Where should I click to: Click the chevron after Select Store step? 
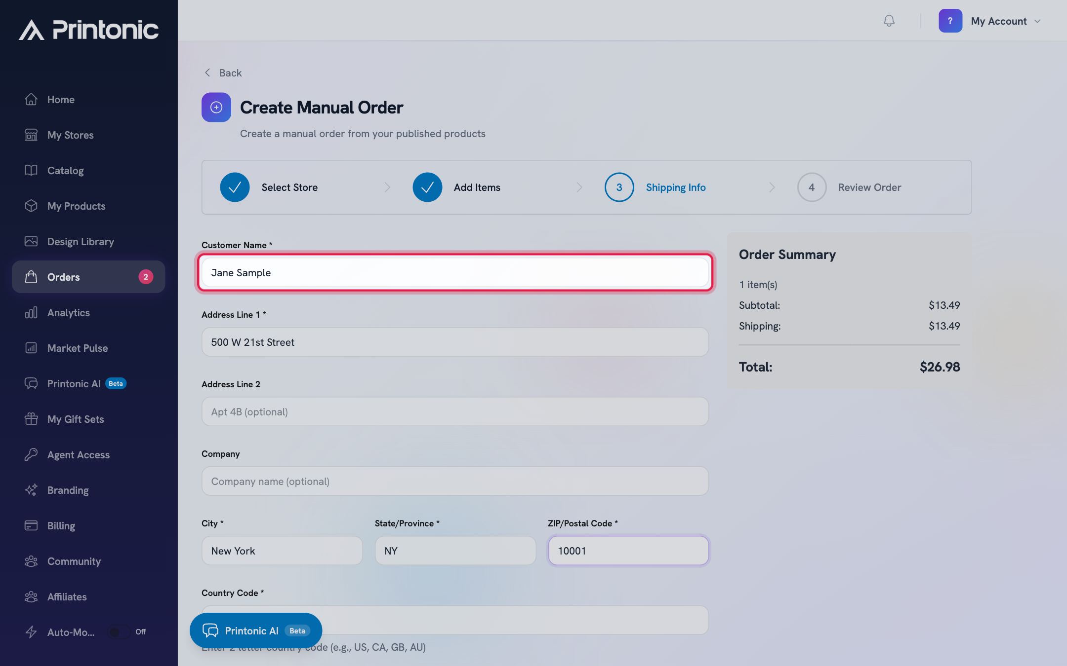pyautogui.click(x=387, y=187)
